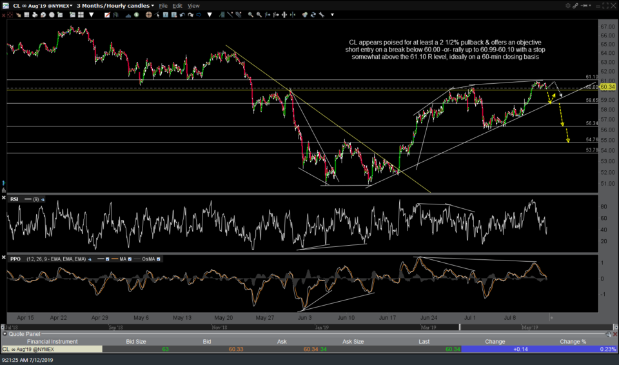619x365 pixels.
Task: Close the PPO indicator panel
Action: pos(4,257)
